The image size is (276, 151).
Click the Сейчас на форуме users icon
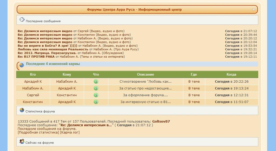pyautogui.click(x=22, y=142)
